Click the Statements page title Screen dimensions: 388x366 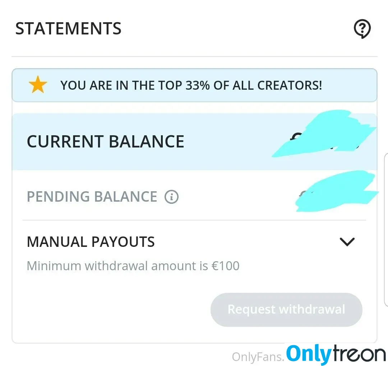point(68,28)
